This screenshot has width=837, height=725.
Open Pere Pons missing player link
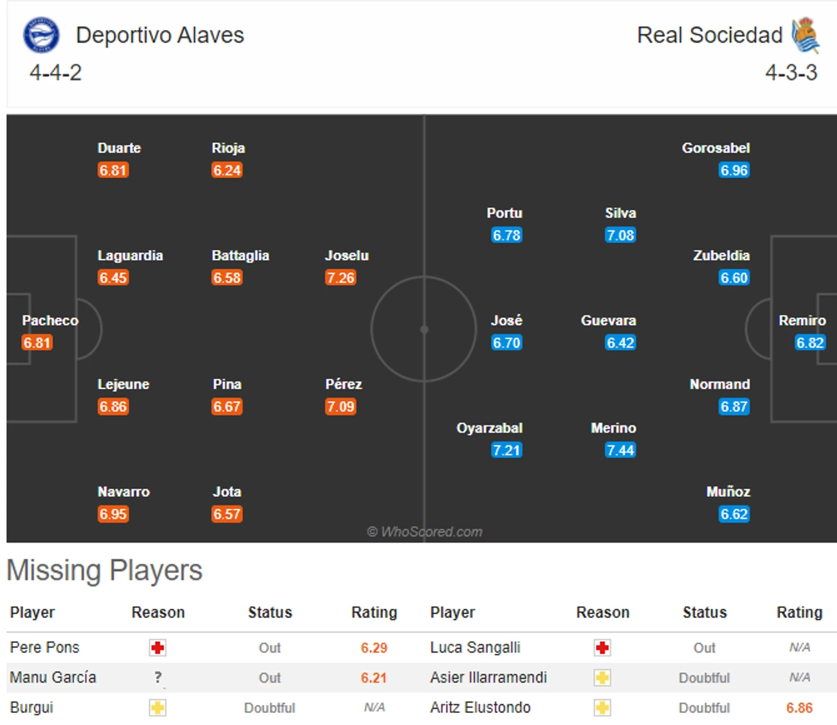click(45, 647)
